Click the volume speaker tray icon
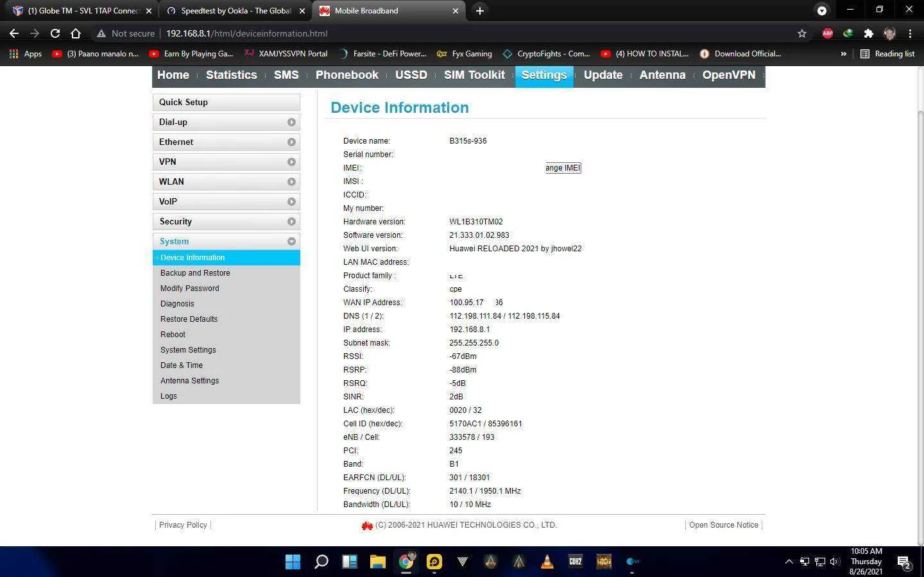This screenshot has width=924, height=577. [834, 562]
